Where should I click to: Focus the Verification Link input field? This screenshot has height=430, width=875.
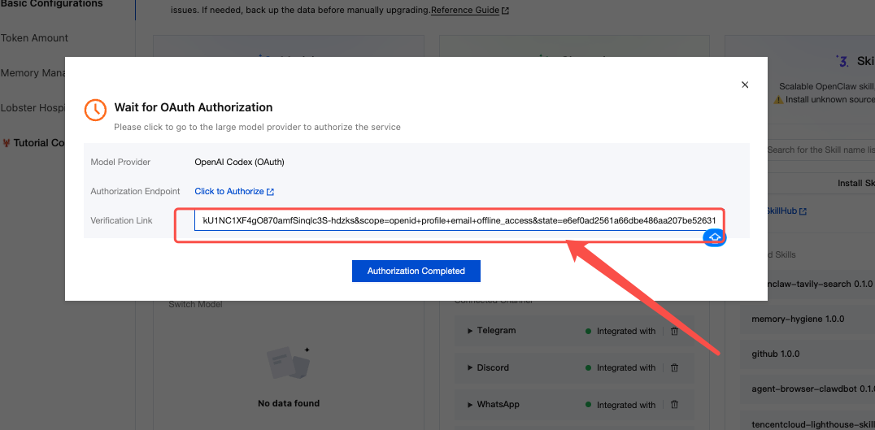point(459,221)
